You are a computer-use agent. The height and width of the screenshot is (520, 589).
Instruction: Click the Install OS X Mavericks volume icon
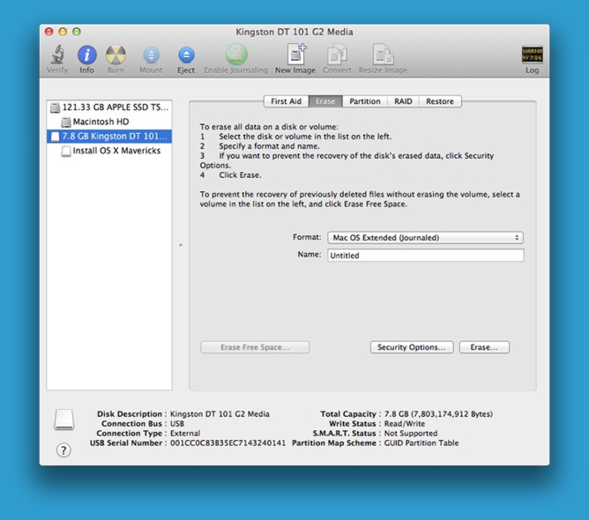(x=66, y=152)
